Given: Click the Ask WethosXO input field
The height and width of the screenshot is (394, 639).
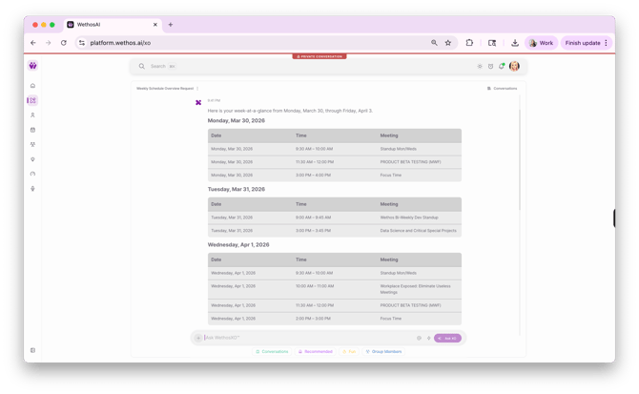Looking at the screenshot, I should 305,338.
